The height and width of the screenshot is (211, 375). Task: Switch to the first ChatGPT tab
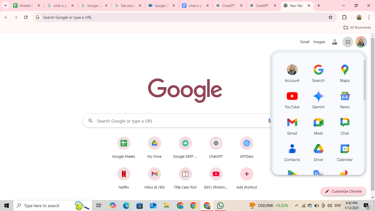(x=230, y=5)
